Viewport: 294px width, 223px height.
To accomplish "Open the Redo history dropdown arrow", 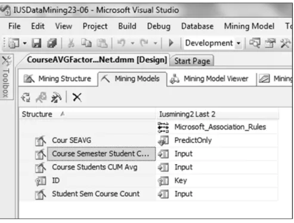I will point(156,43).
